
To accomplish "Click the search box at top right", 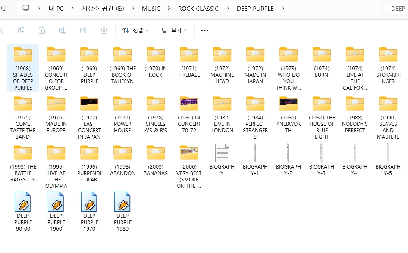I will pyautogui.click(x=397, y=8).
